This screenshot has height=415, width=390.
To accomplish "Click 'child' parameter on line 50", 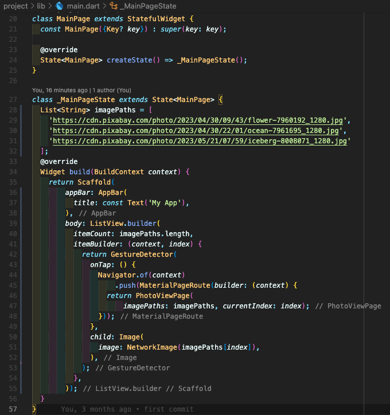I will (100, 337).
